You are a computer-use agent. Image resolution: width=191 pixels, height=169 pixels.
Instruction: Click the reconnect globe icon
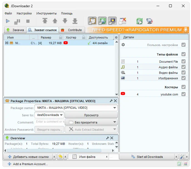coord(150,21)
